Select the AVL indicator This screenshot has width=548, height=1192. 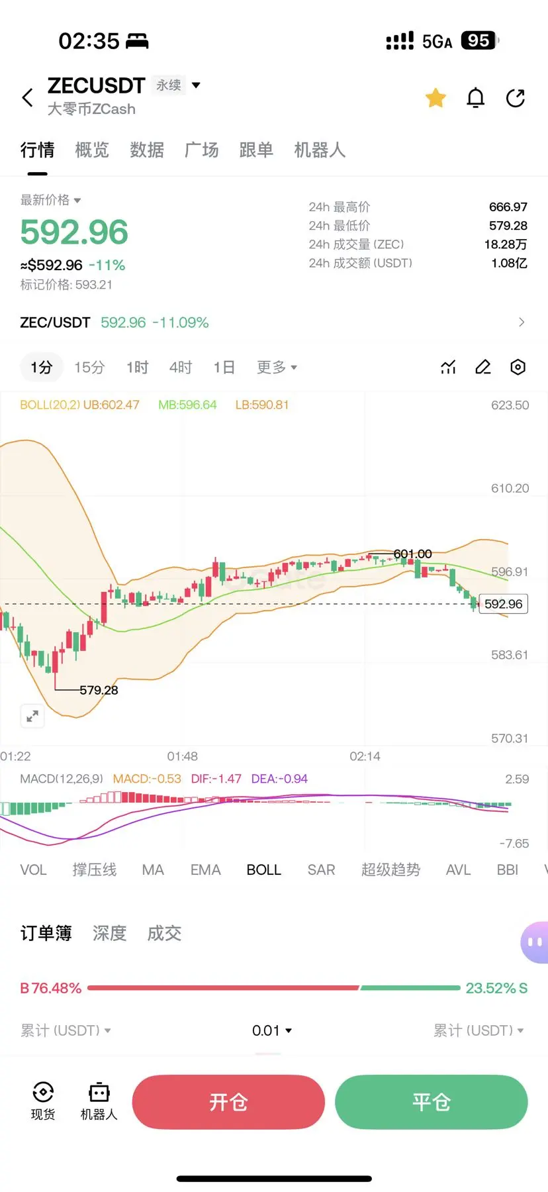458,869
